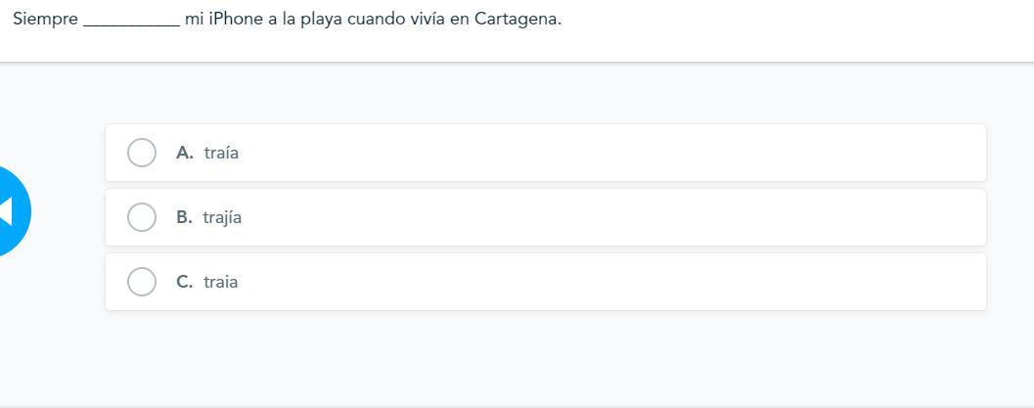
Task: Choose the unaccented answer text "traia"
Action: tap(221, 282)
